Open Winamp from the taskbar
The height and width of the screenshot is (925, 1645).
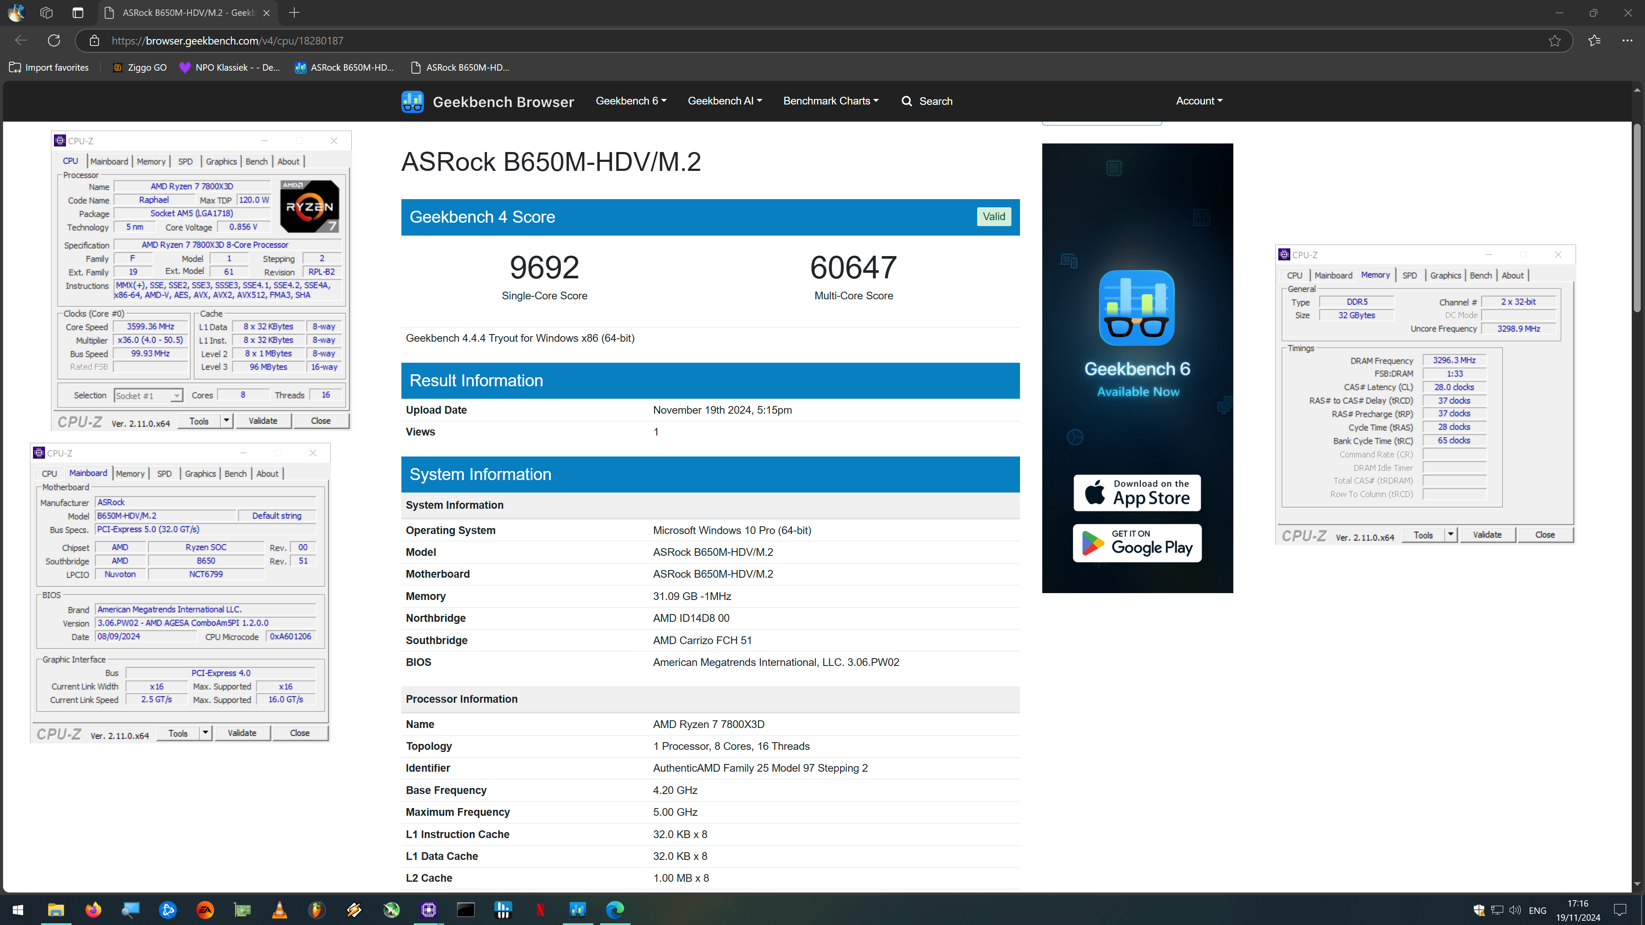354,910
